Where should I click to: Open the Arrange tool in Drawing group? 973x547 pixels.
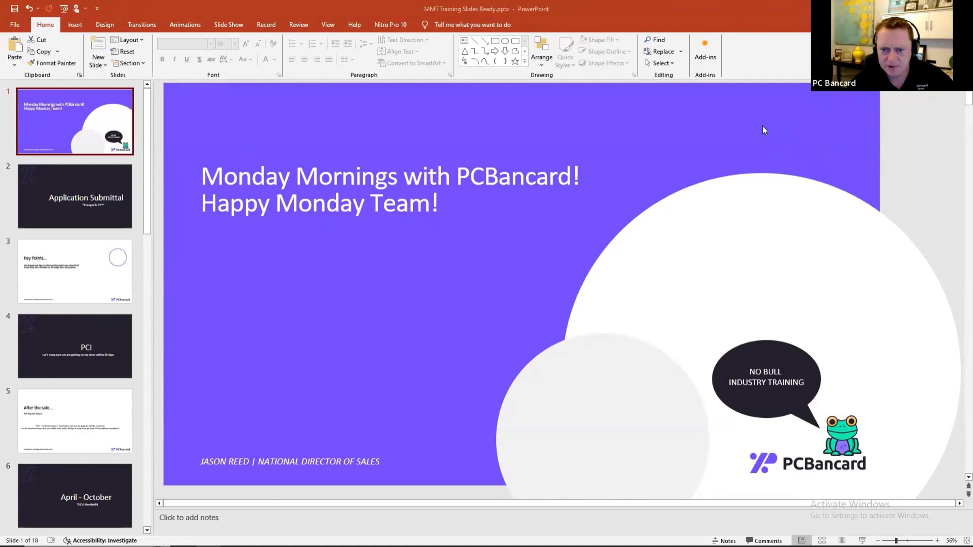click(x=541, y=51)
